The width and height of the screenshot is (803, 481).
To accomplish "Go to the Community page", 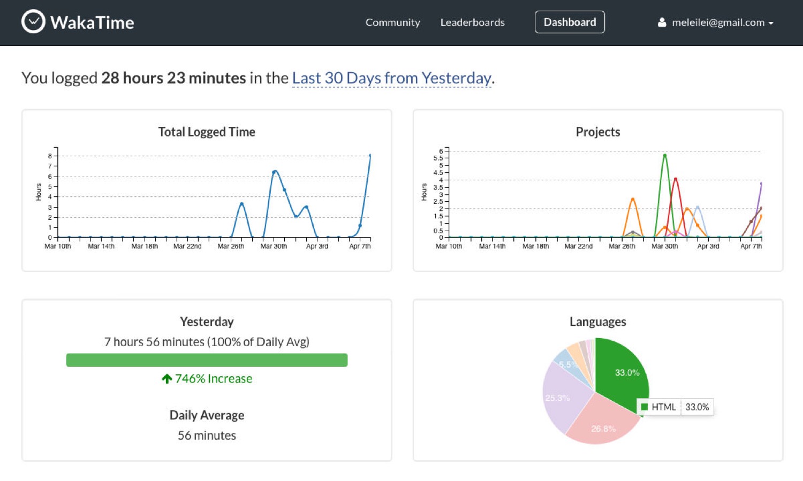I will 392,22.
